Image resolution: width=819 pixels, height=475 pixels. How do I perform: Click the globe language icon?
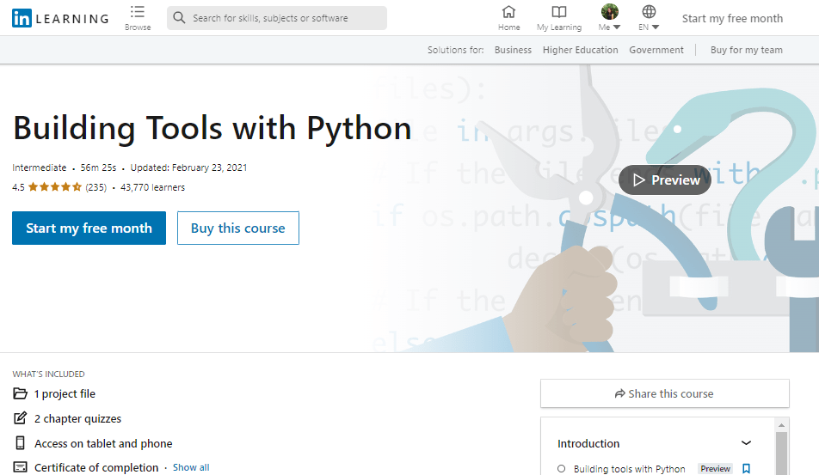coord(649,11)
